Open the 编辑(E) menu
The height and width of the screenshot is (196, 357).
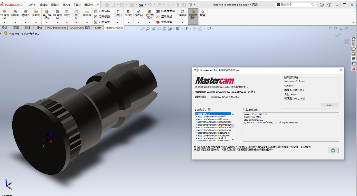pos(44,5)
